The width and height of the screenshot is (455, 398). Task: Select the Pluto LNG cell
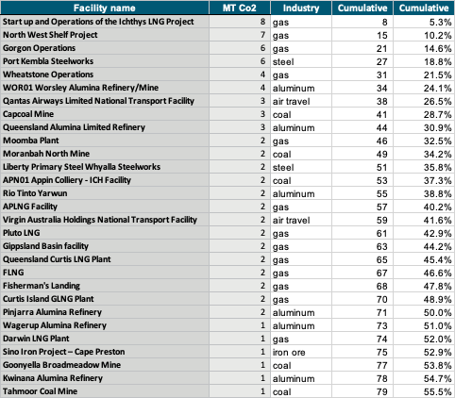[105, 233]
